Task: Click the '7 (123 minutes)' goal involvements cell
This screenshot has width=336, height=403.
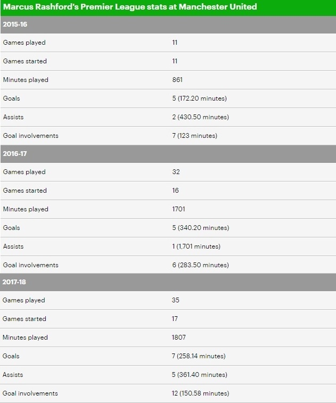Action: click(x=194, y=136)
